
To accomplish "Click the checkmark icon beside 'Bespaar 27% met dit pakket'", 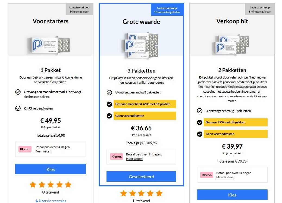I will coord(200,122).
